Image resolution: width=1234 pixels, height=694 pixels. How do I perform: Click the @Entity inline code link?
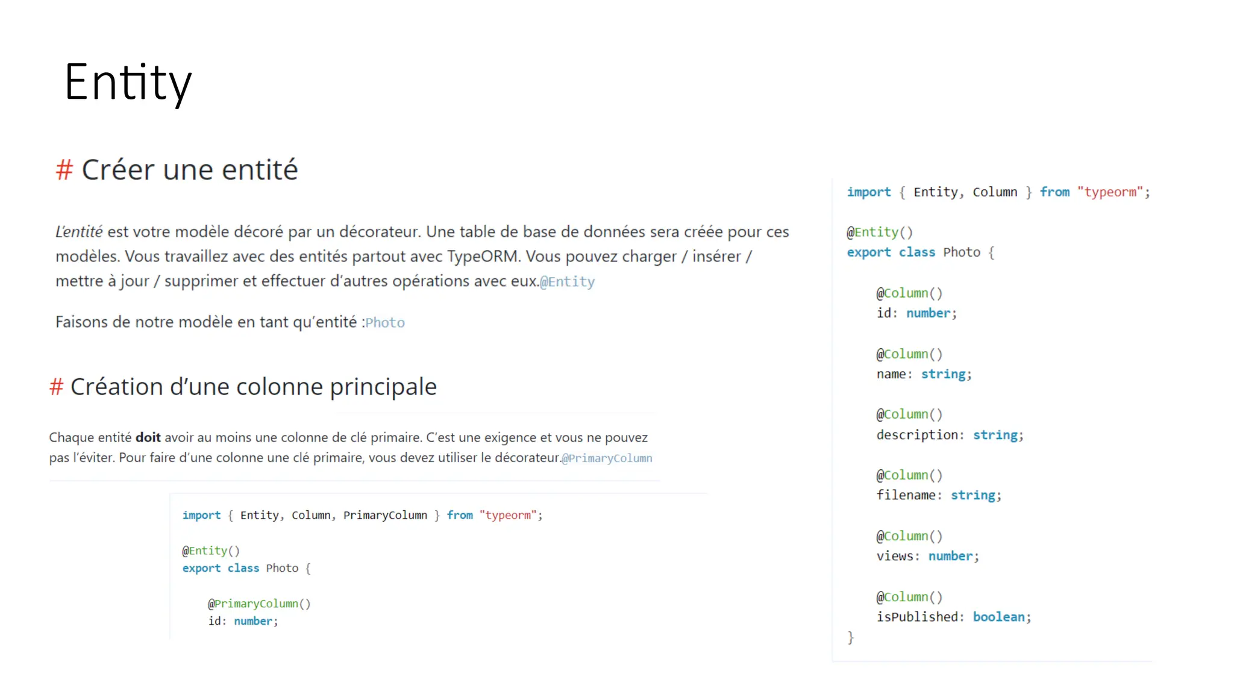[x=567, y=282]
